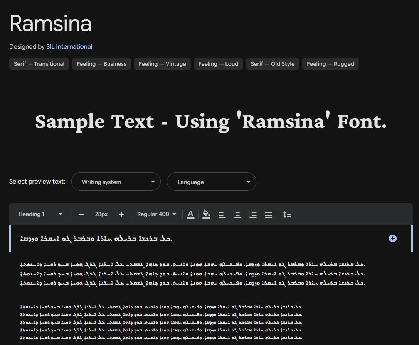Click the Ramsina page title
Screen dimensions: 419x345
click(50, 23)
